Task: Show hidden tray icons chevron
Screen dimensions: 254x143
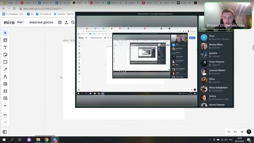Action: [210, 139]
